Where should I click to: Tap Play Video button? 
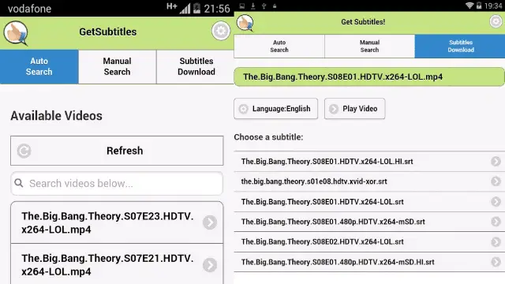pos(354,109)
